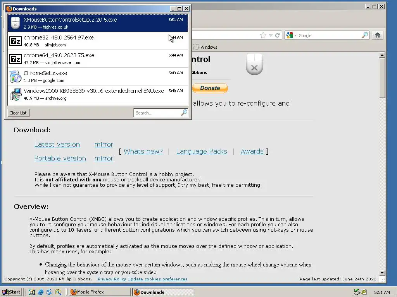Open the Awards link
This screenshot has width=397, height=297.
tap(252, 151)
